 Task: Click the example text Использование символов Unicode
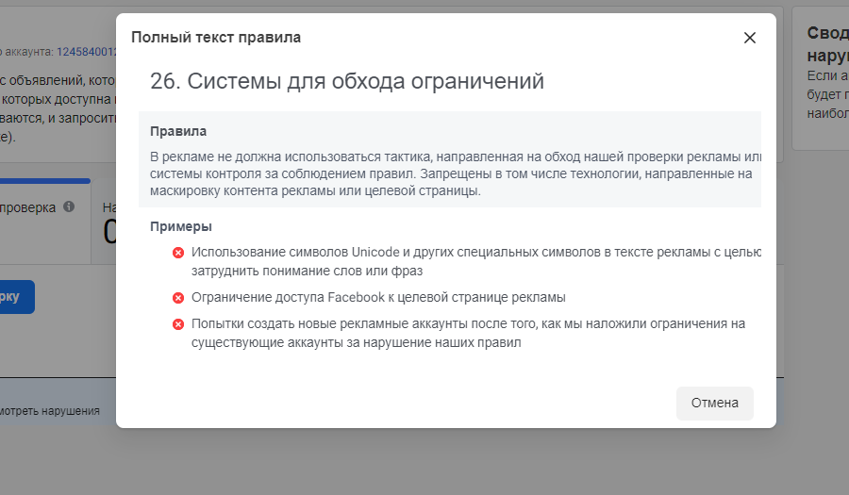(x=476, y=261)
